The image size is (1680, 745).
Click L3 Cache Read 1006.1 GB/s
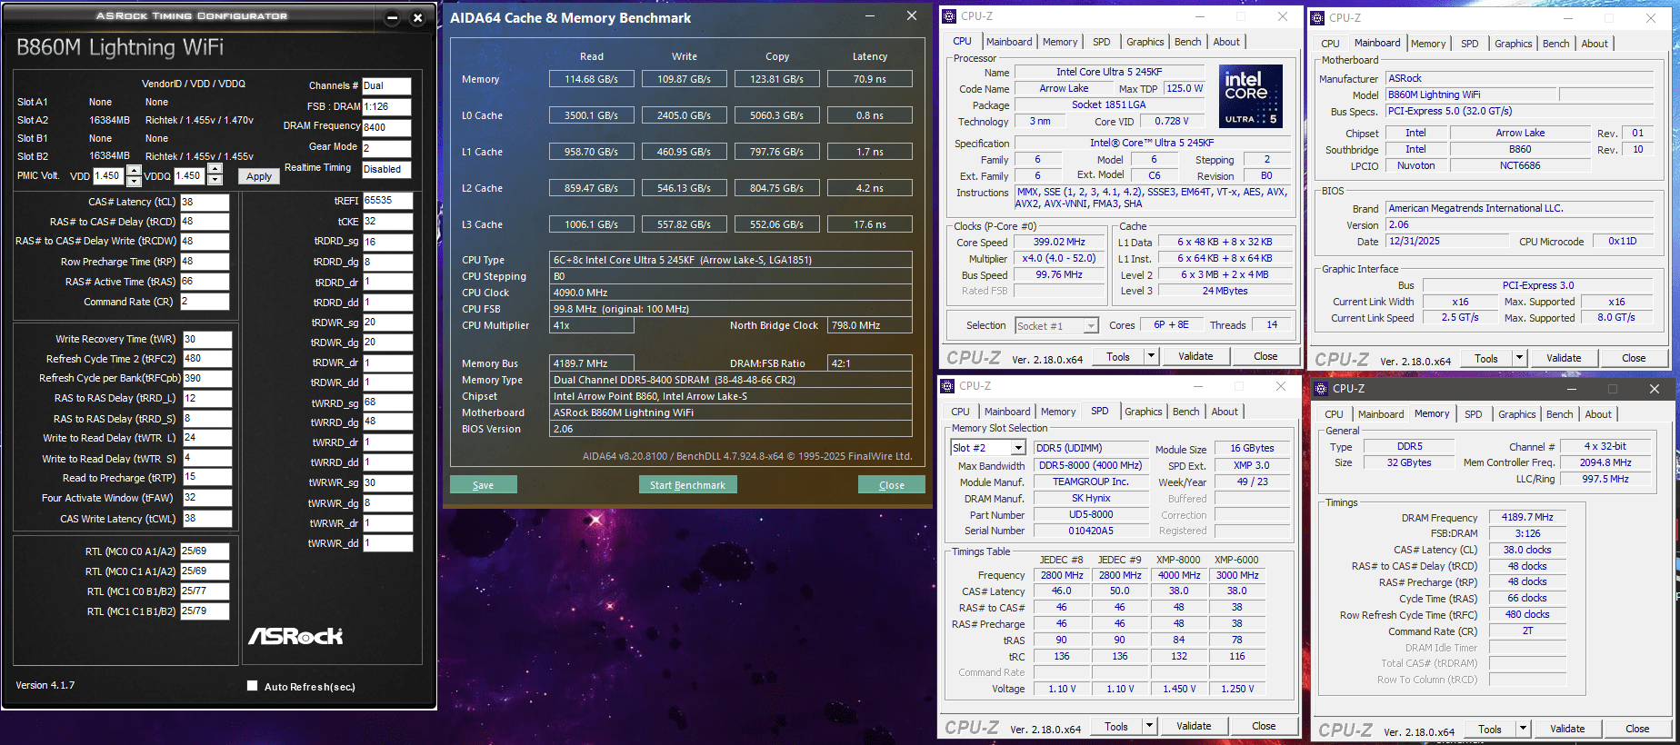(x=591, y=224)
